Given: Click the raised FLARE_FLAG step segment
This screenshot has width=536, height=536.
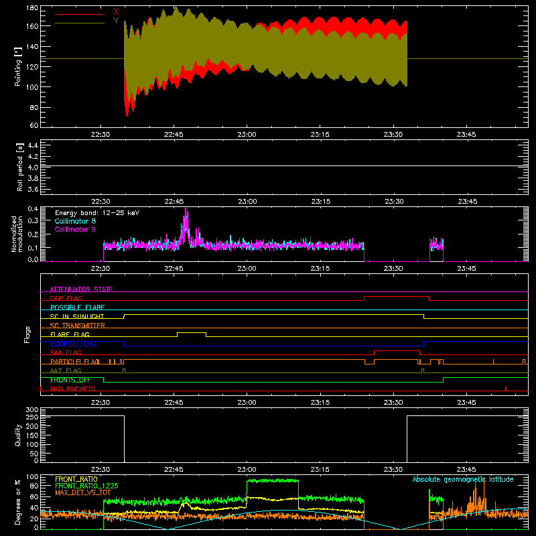Looking at the screenshot, I should pos(192,332).
